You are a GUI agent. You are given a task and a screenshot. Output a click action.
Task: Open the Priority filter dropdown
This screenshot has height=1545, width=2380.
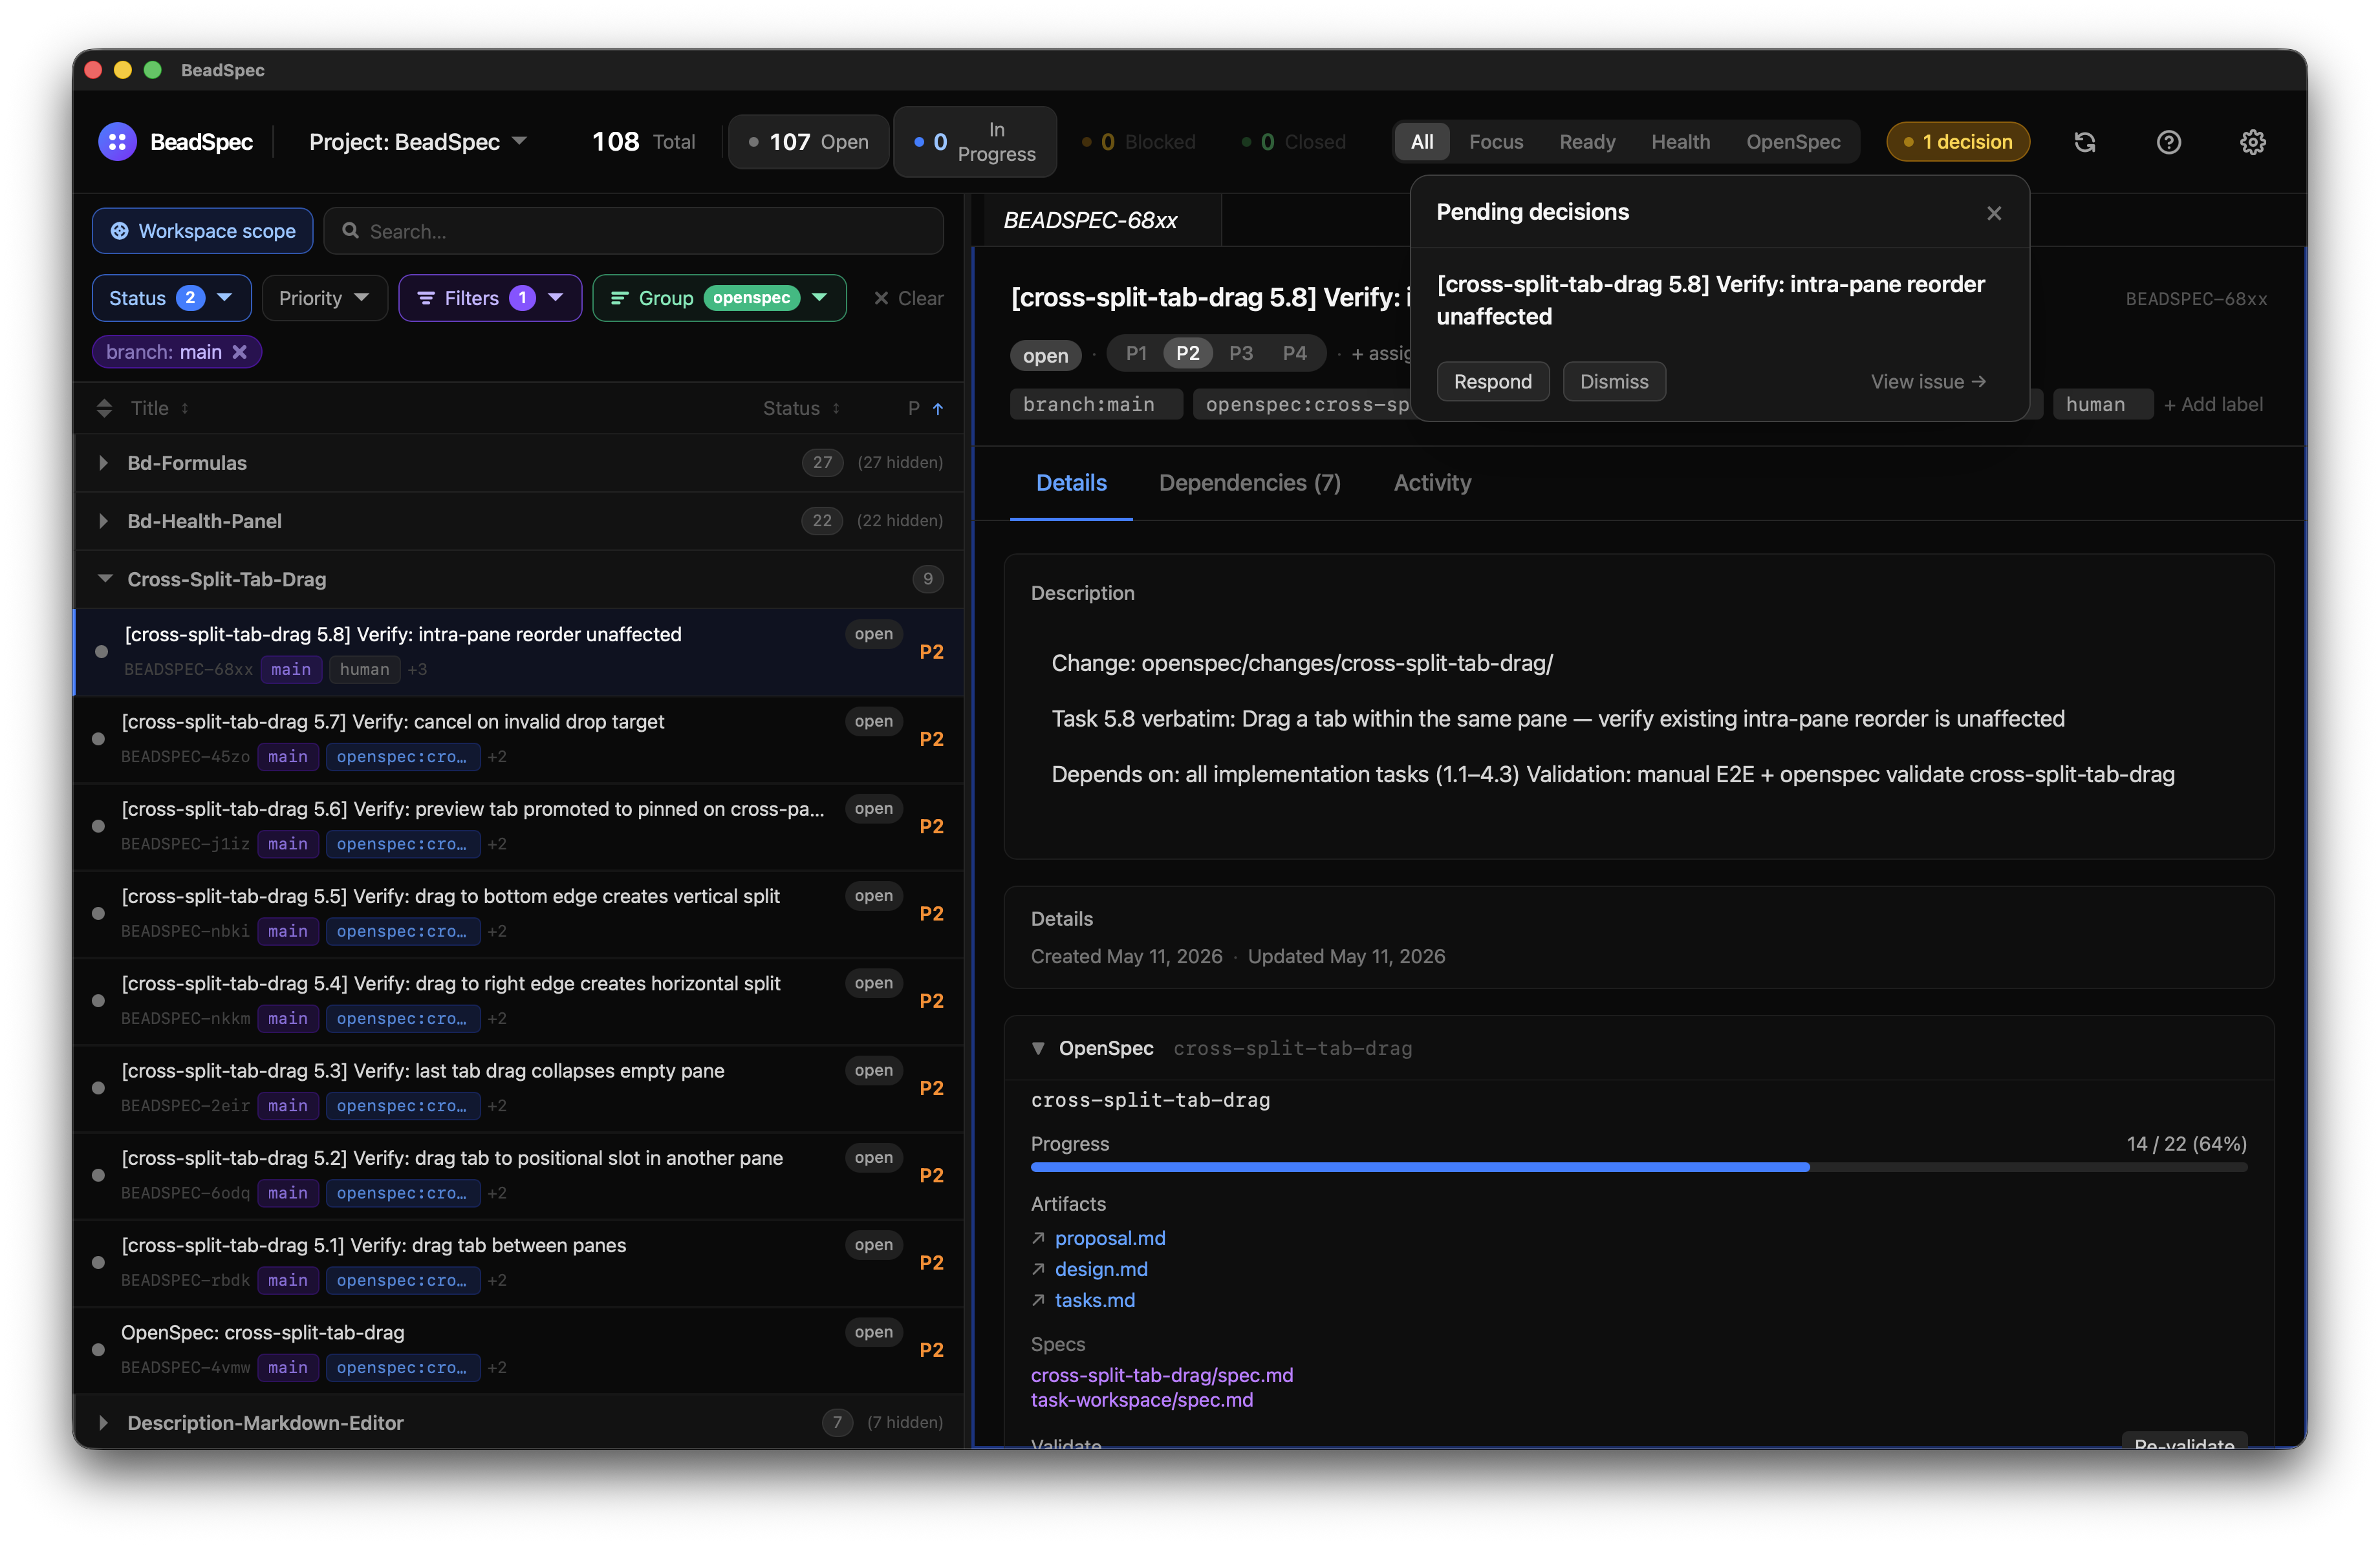324,298
